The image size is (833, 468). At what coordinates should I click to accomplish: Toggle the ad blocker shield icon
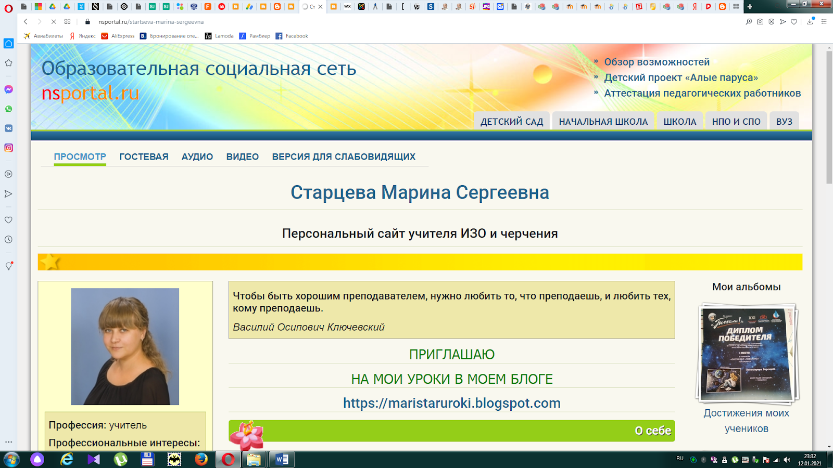771,22
